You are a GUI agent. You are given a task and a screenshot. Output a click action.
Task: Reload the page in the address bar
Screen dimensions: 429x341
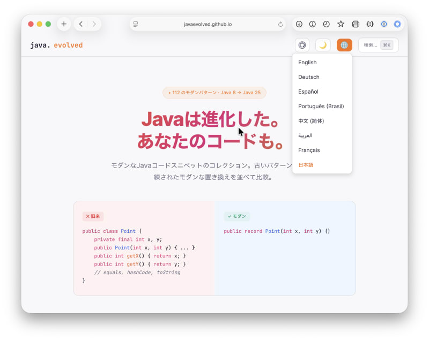pyautogui.click(x=280, y=24)
